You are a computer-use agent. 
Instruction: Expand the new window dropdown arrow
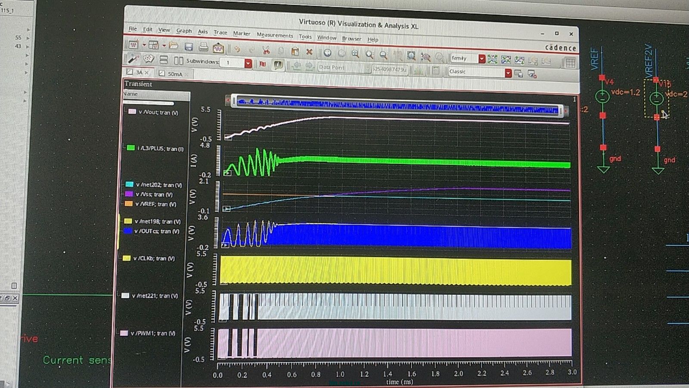click(x=144, y=45)
